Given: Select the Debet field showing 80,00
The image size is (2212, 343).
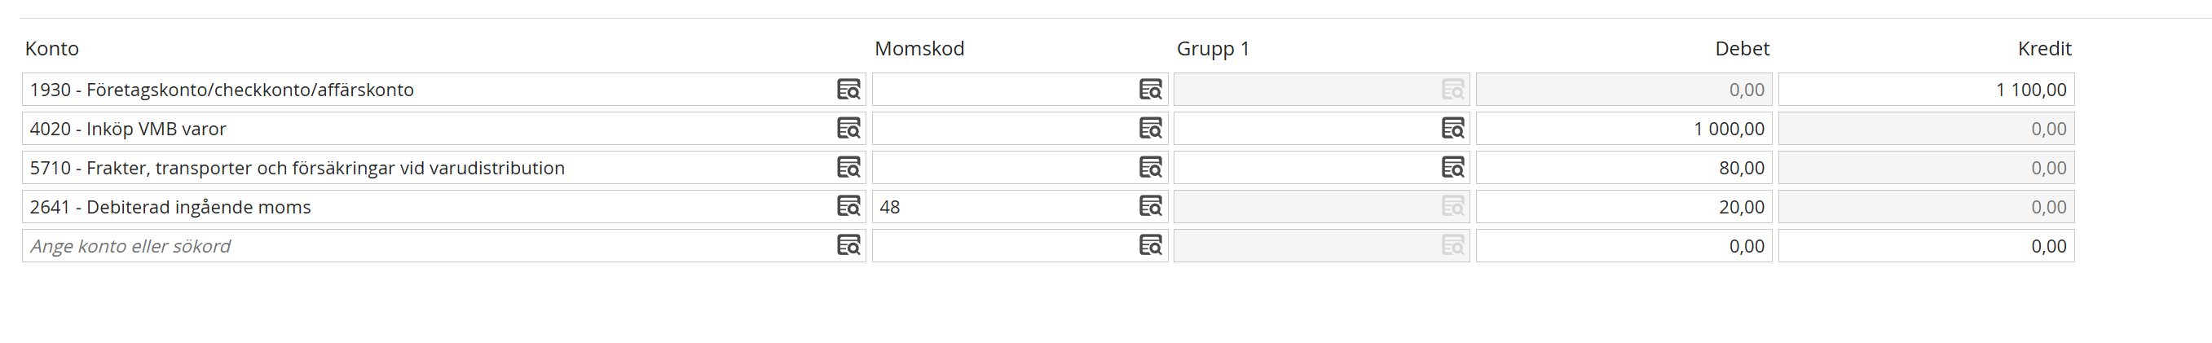Looking at the screenshot, I should [x=1624, y=167].
